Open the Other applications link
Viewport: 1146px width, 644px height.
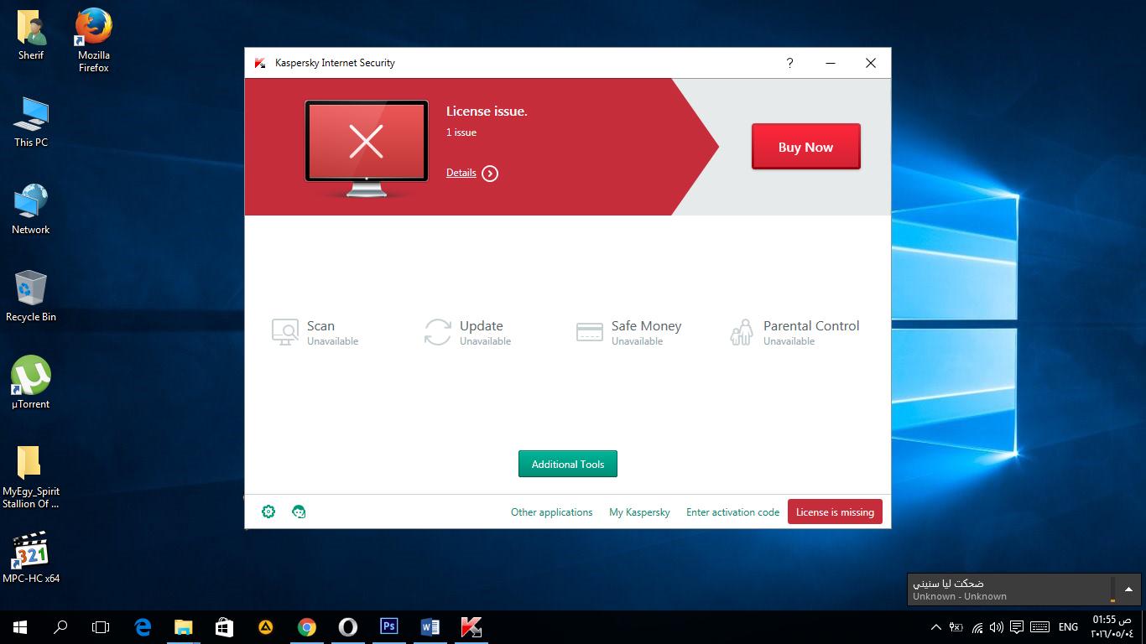click(551, 512)
